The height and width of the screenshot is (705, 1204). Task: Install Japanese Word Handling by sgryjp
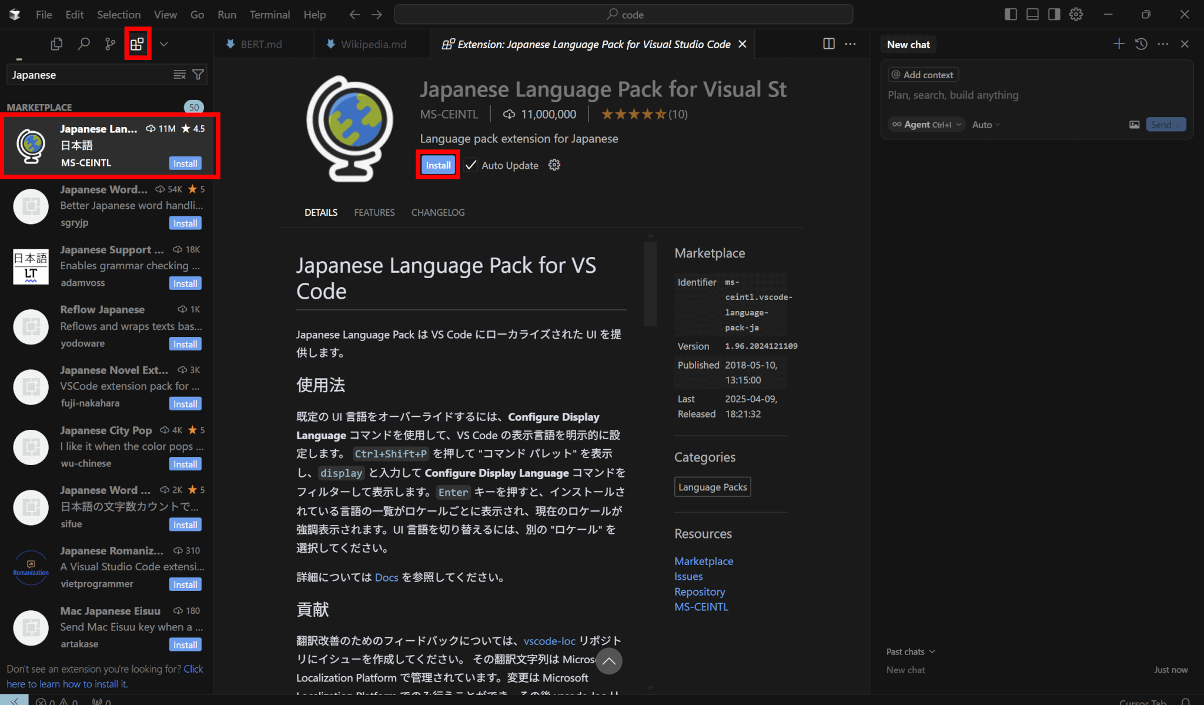click(185, 223)
